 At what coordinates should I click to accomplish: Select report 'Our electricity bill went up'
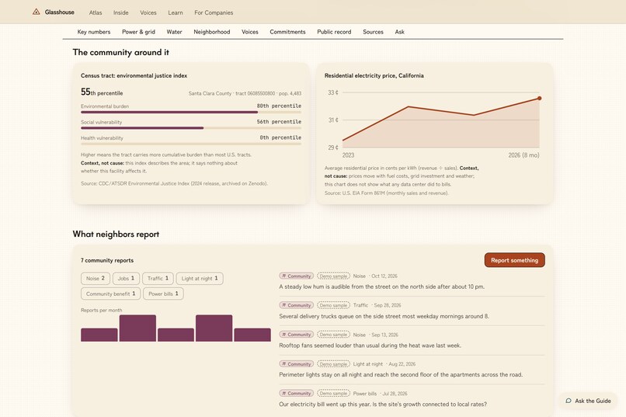coord(382,405)
